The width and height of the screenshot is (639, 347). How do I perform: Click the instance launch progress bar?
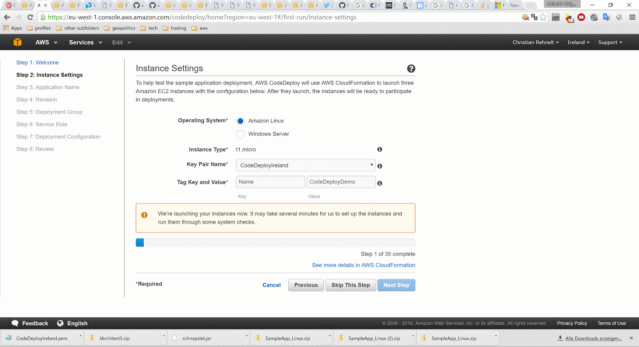[276, 243]
